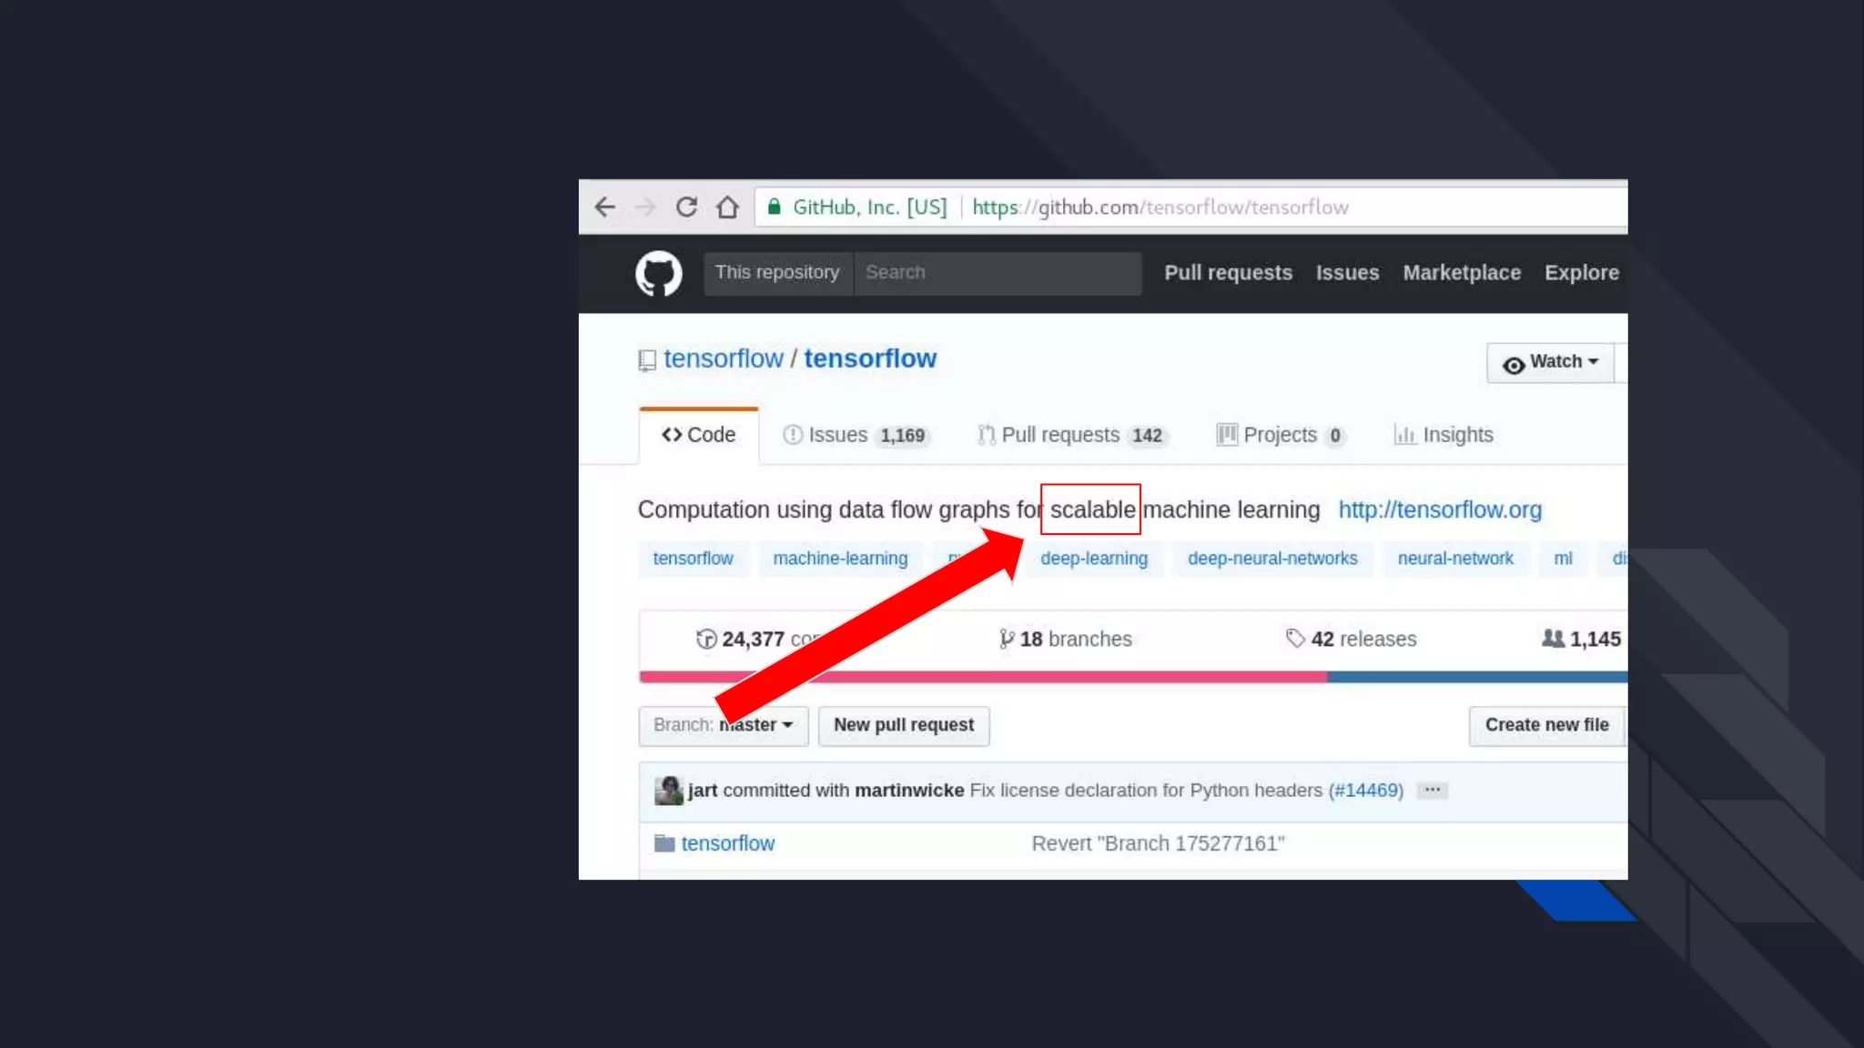Open Marketplace in top navigation
The height and width of the screenshot is (1048, 1864).
(1461, 273)
